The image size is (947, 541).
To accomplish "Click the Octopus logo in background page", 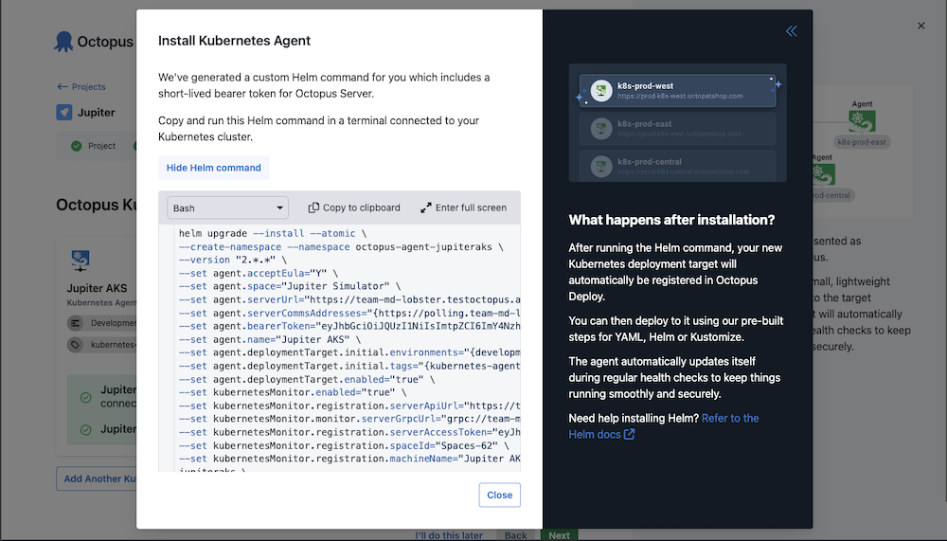I will click(63, 42).
